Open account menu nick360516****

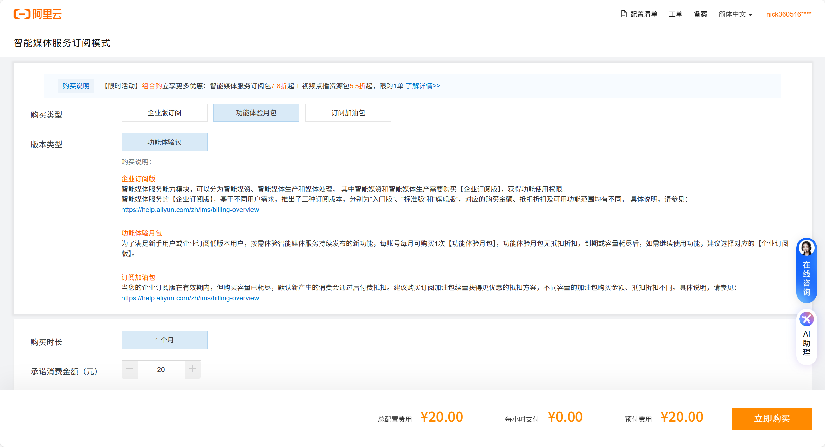[x=789, y=14]
